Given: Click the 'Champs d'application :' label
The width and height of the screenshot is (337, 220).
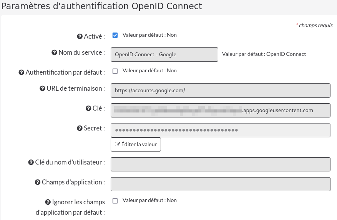Looking at the screenshot, I should point(73,183).
